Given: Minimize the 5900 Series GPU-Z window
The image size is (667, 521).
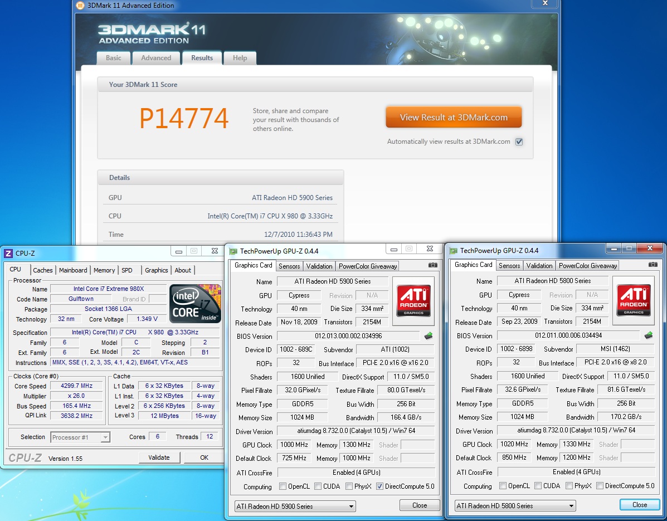Looking at the screenshot, I should tap(394, 249).
